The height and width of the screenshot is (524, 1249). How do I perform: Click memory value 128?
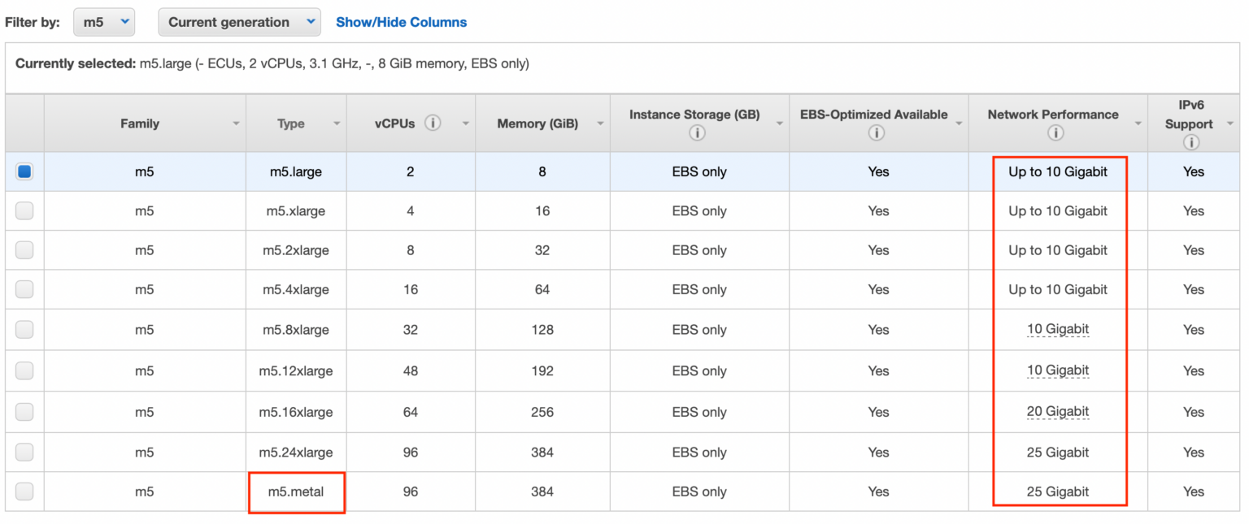(x=542, y=330)
